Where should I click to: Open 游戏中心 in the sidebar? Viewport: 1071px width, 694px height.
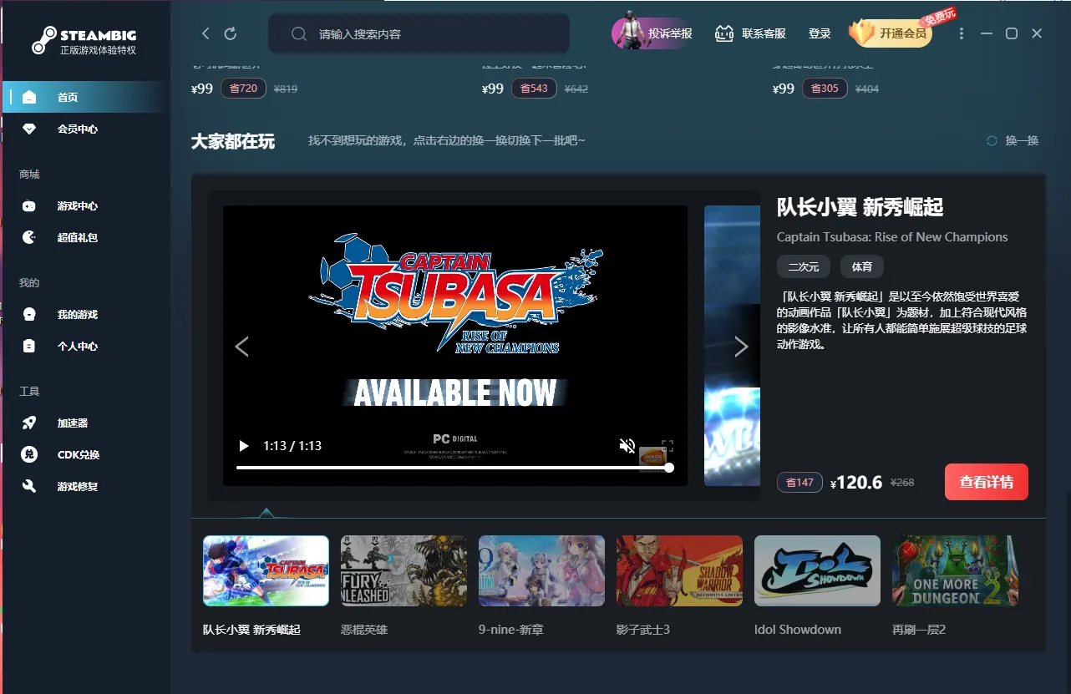(85, 205)
